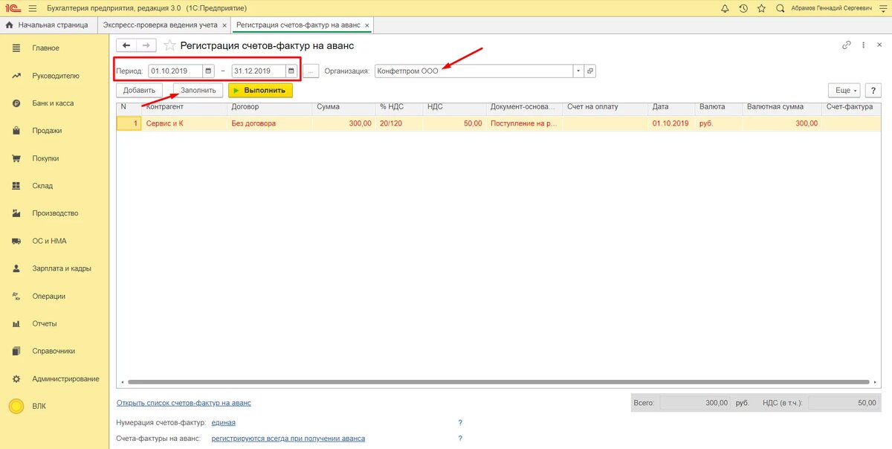Viewport: 892px width, 449px height.
Task: Add the form to favorites star
Action: 169,45
